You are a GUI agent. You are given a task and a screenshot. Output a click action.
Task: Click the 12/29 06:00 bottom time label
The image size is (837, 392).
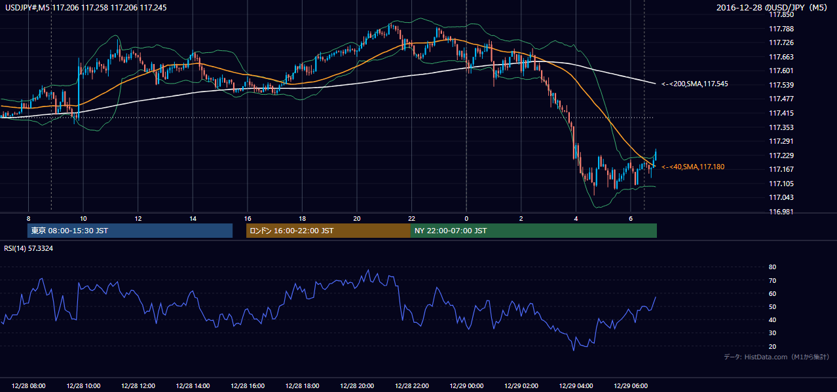tap(631, 386)
